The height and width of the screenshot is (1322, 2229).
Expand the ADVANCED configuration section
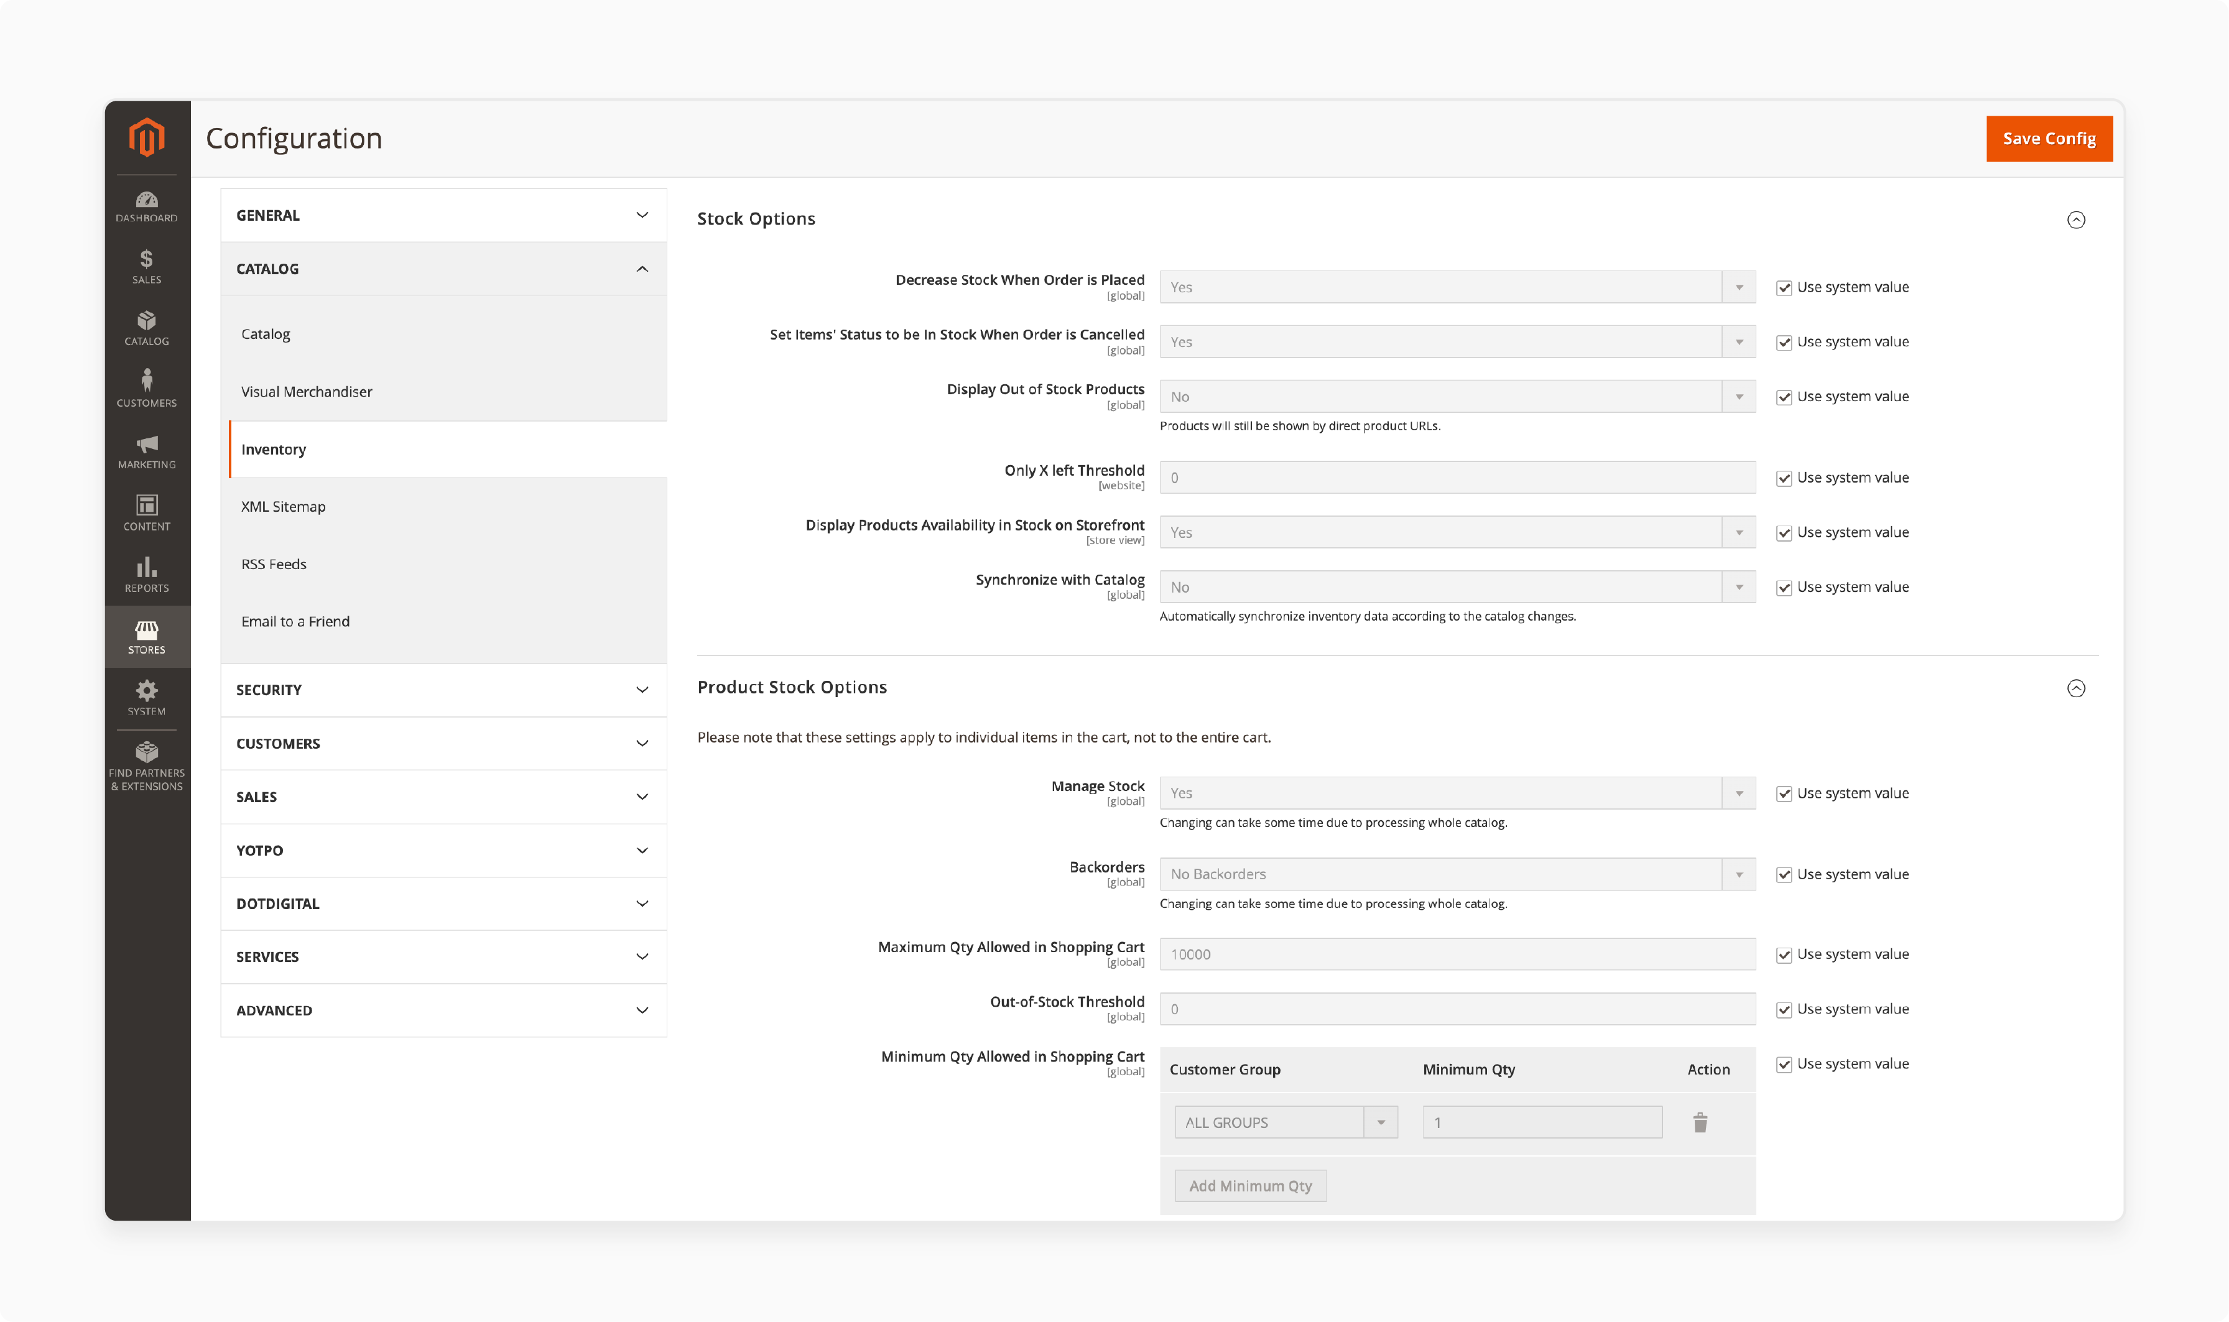click(x=443, y=1010)
